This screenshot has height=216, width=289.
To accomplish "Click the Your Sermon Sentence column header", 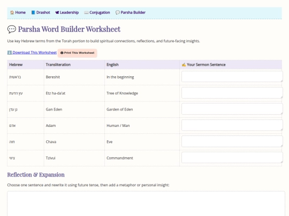I will point(231,65).
